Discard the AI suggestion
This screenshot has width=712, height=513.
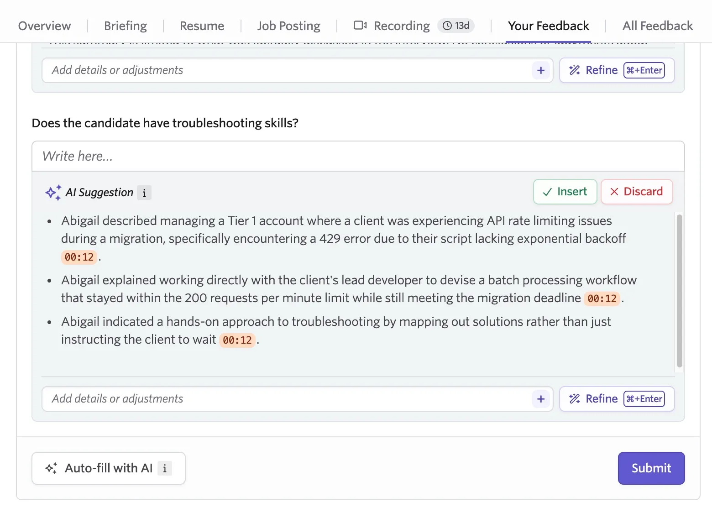click(637, 192)
